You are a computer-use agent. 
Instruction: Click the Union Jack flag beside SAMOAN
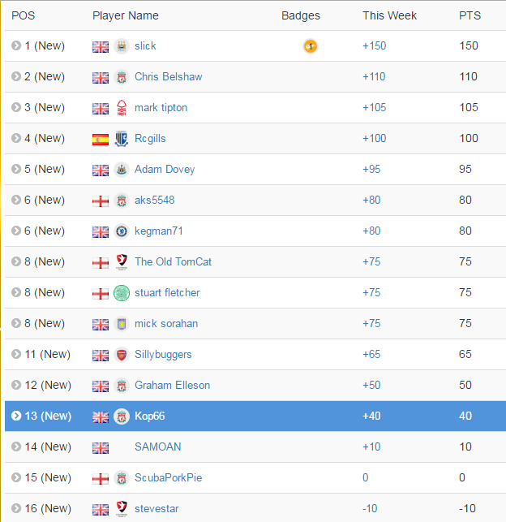click(x=101, y=448)
